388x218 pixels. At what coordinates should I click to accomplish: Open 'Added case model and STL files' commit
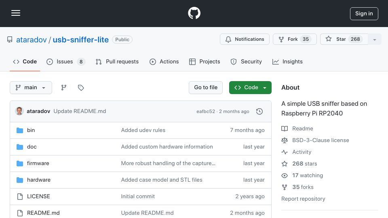coord(162,180)
